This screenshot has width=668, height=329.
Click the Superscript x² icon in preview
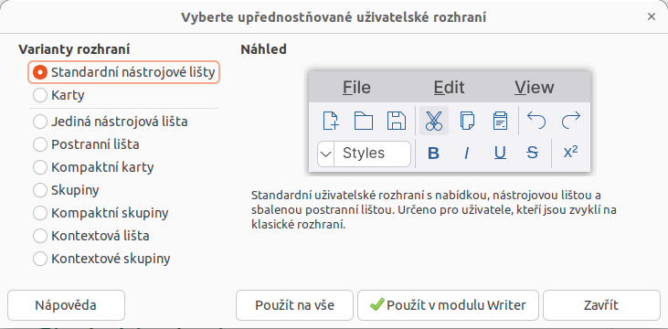570,152
